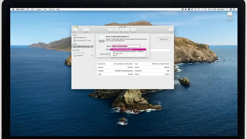Image resolution: width=247 pixels, height=139 pixels.
Task: Open the Images menu in menu bar
Action: [x=39, y=9]
